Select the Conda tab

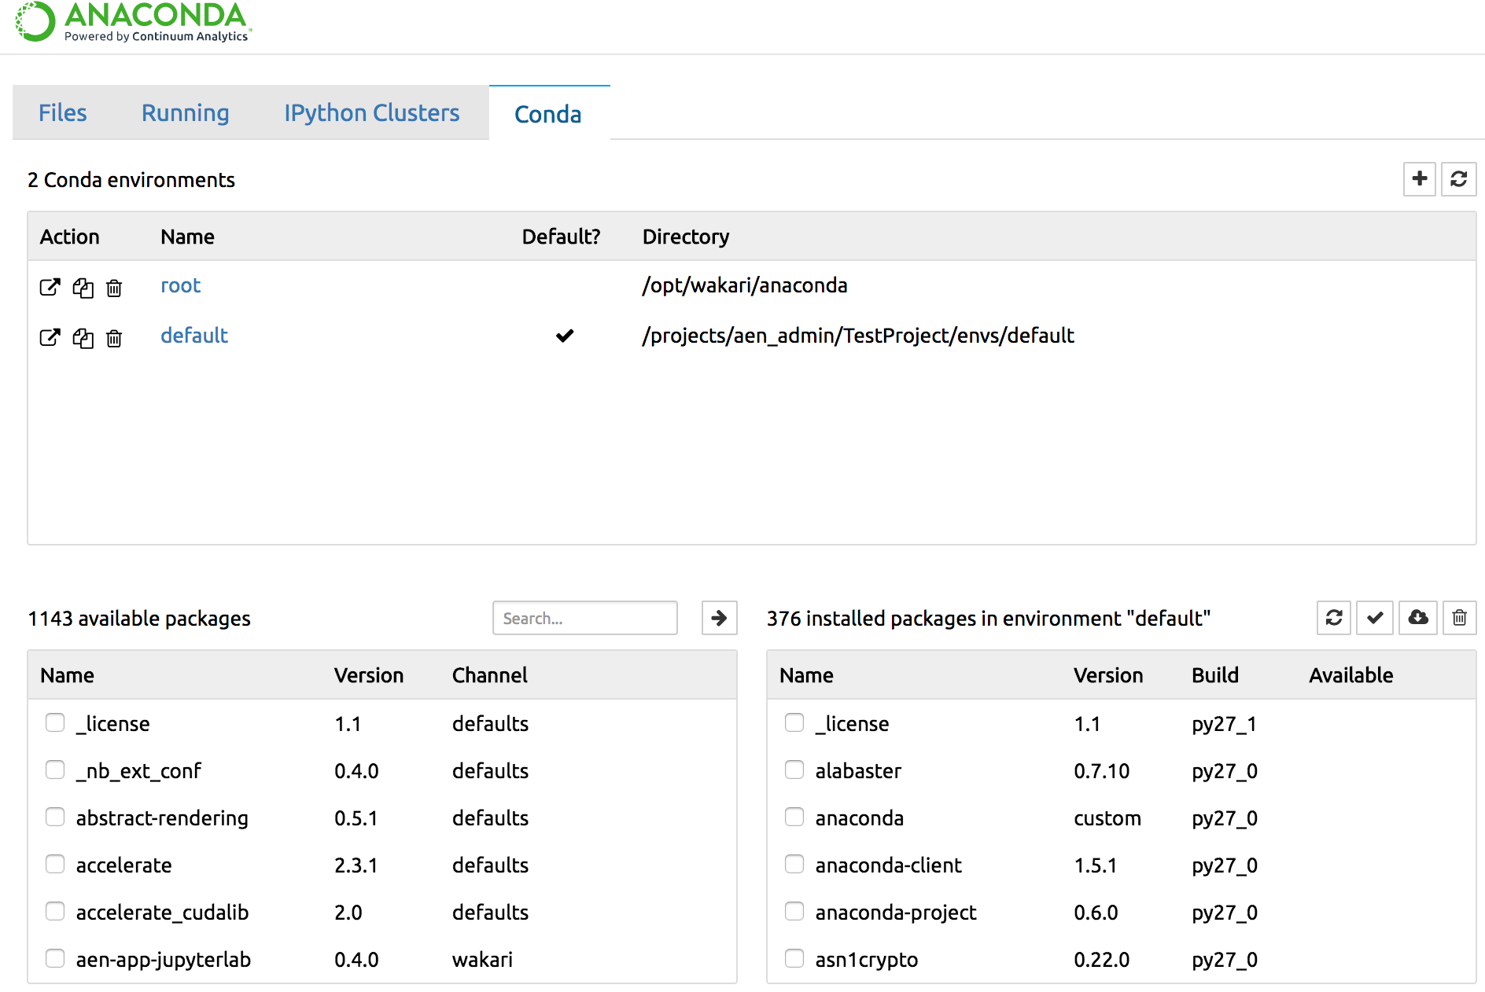tap(548, 114)
